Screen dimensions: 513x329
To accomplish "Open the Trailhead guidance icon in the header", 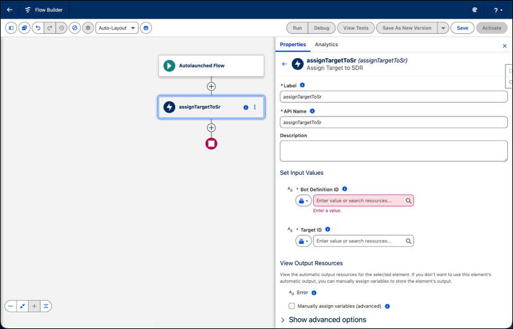I will 475,10.
